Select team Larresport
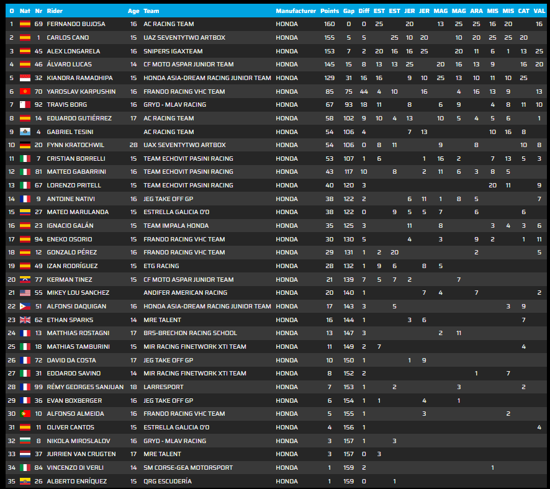 pyautogui.click(x=163, y=387)
